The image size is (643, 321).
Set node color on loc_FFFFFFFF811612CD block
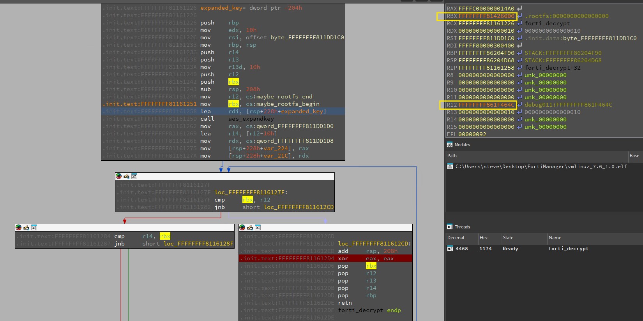[x=242, y=228]
